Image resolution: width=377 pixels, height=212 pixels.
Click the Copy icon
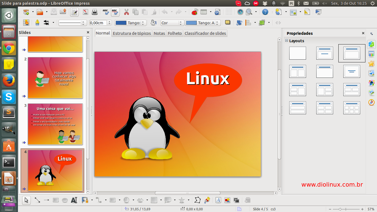point(135,12)
